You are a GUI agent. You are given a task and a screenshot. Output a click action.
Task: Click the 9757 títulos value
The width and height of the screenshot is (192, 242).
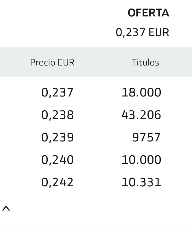(147, 137)
